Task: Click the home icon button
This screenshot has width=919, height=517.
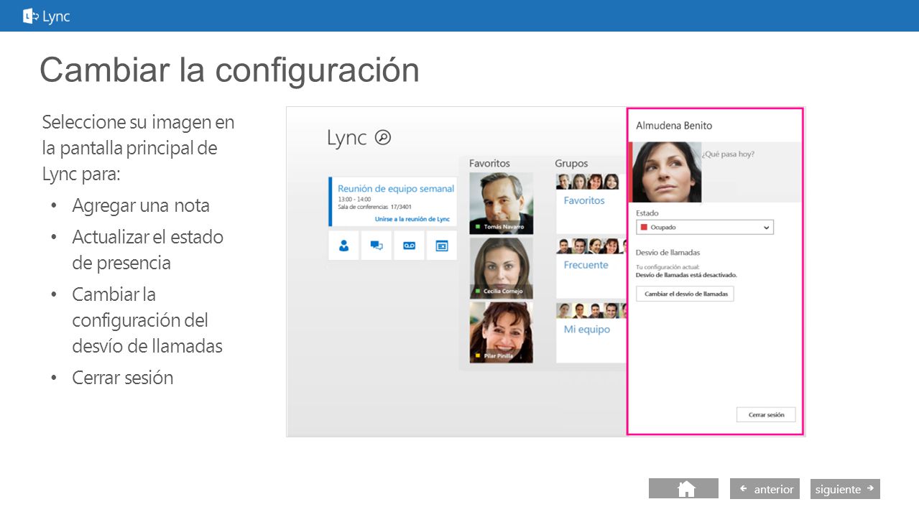Action: [683, 488]
